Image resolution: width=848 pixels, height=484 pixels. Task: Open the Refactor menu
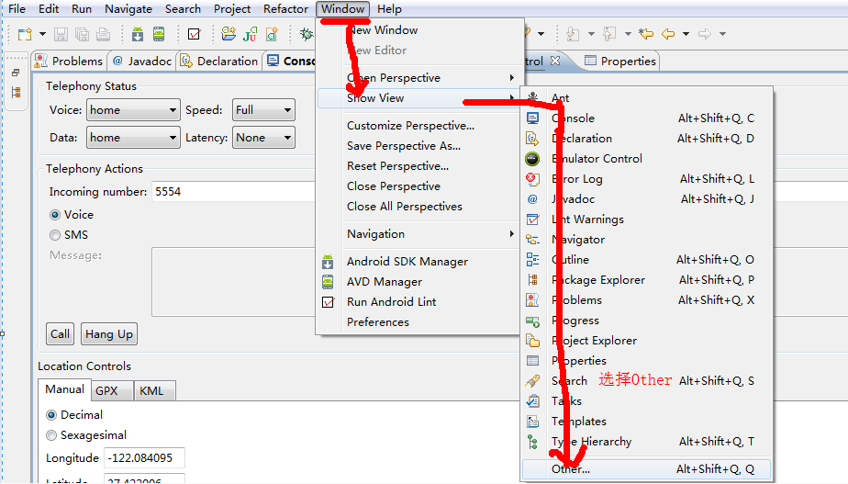[x=285, y=9]
